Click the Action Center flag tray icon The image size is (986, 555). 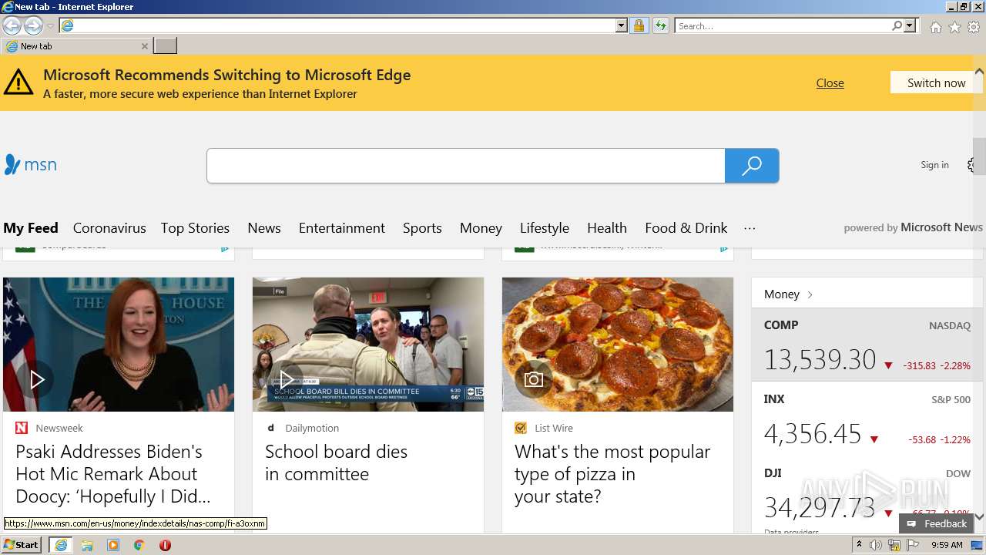pos(913,545)
